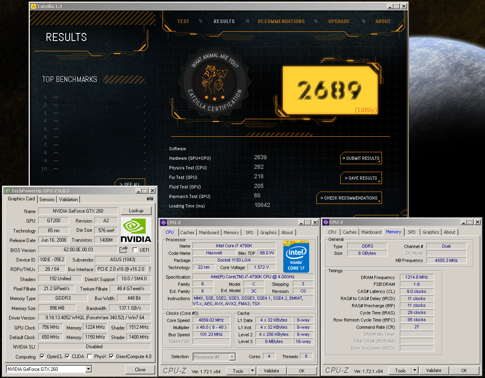485x378 pixels.
Task: Click Validate in left CPU-Z window
Action: (x=271, y=371)
